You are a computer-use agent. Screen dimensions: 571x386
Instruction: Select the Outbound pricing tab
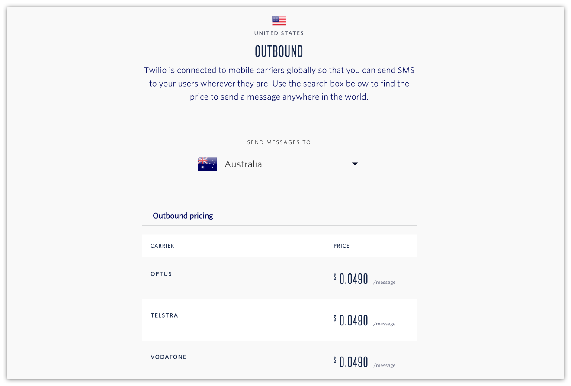pos(183,216)
